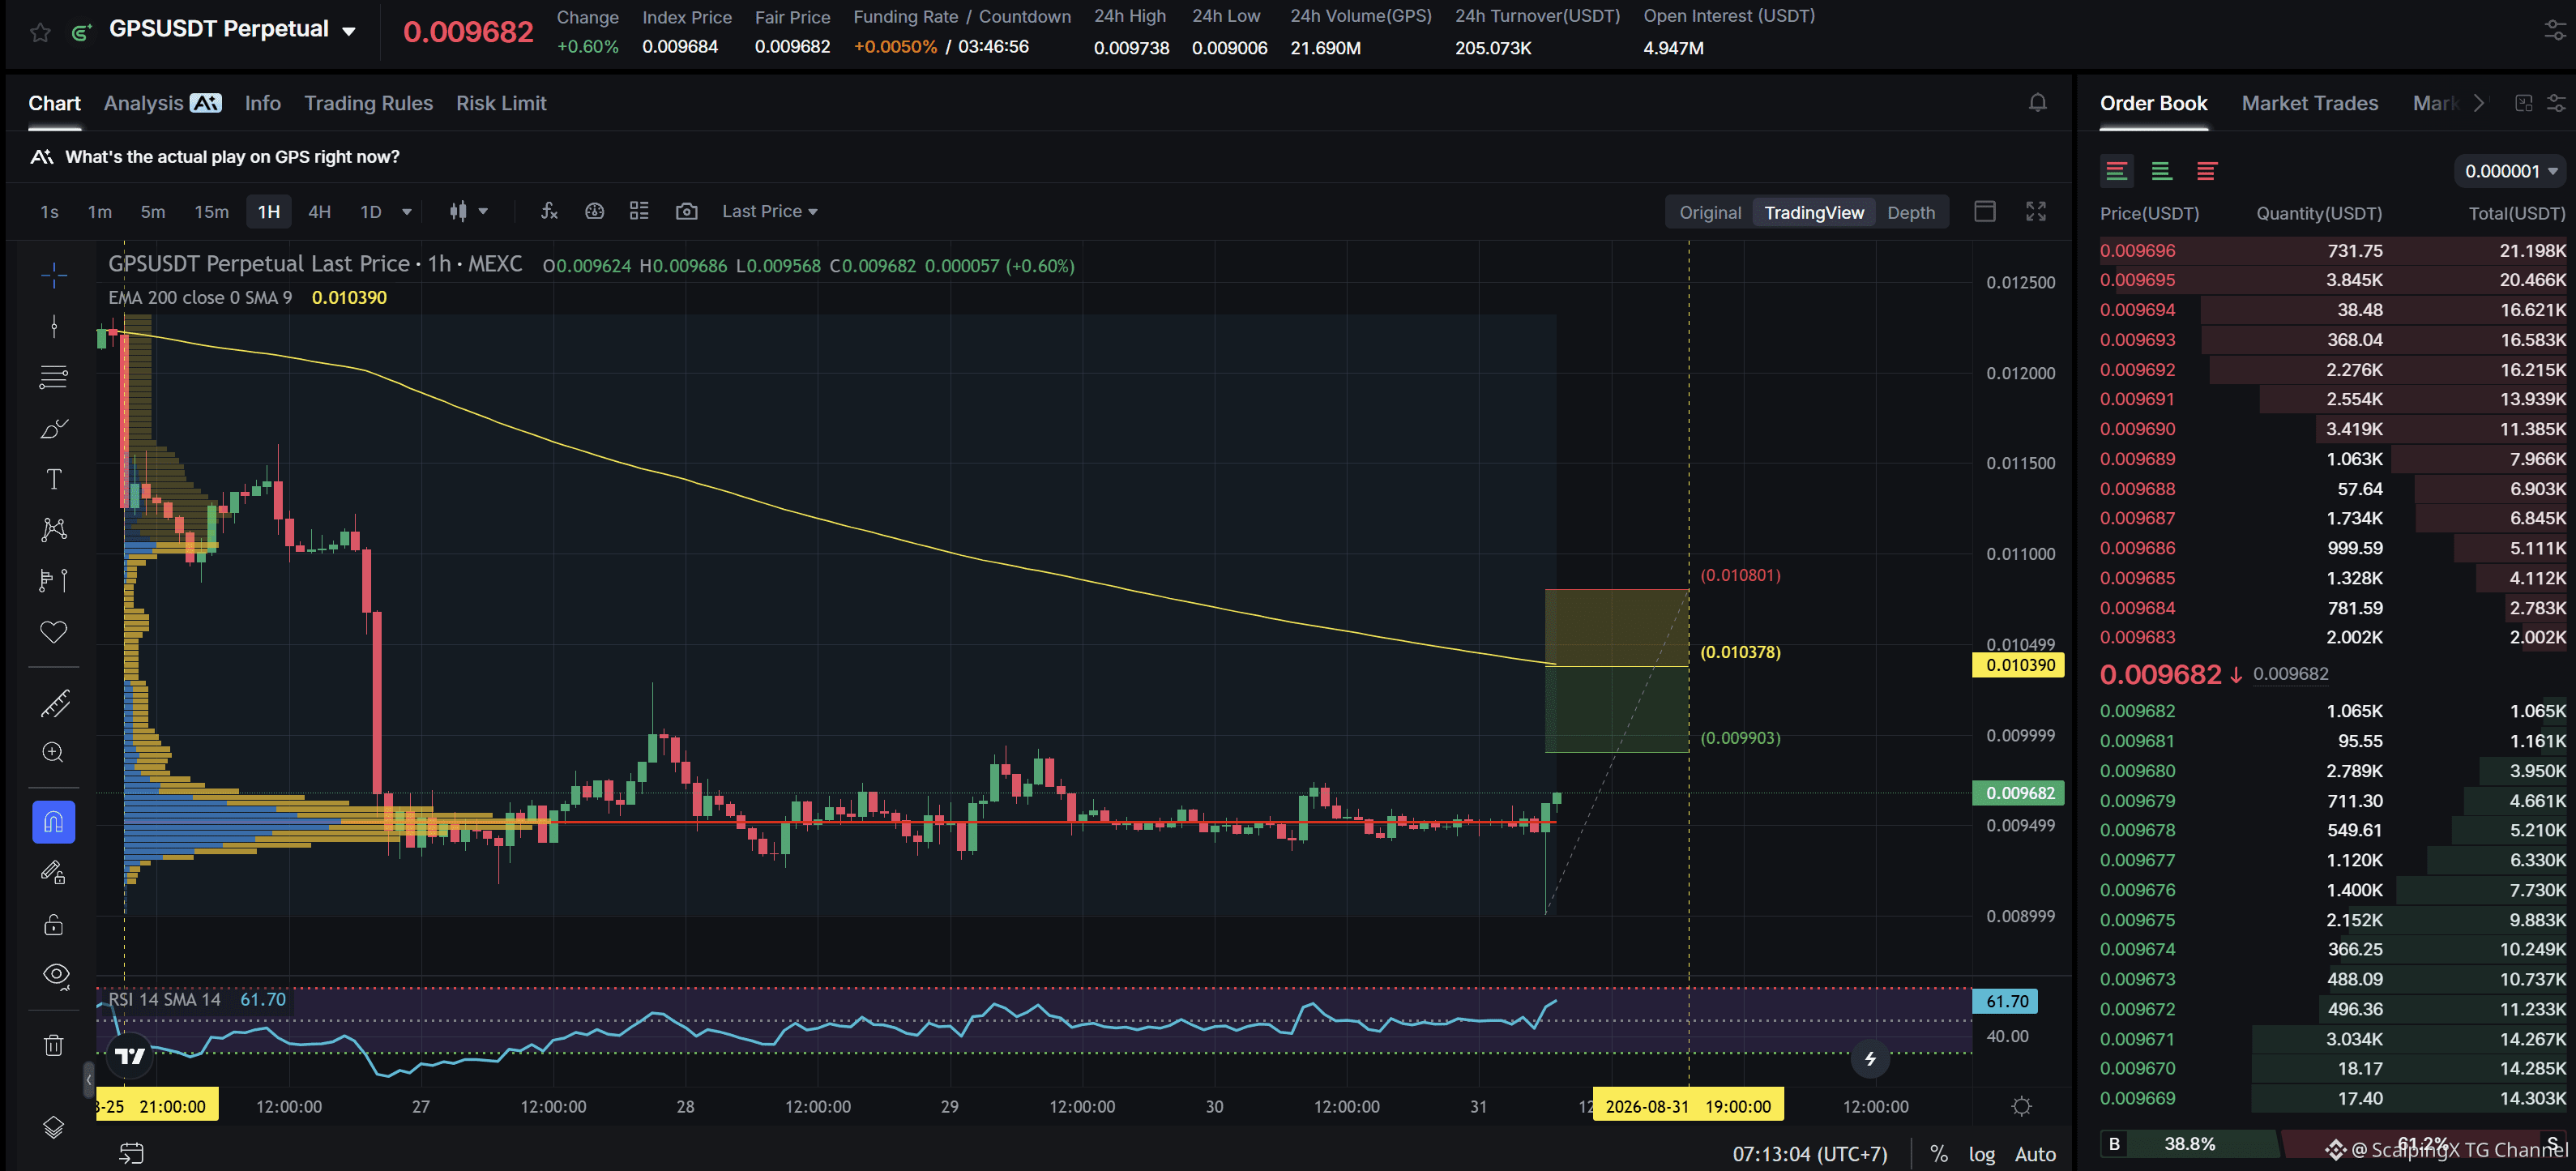Viewport: 2576px width, 1171px height.
Task: Click the price alert bell icon
Action: pos(2037,103)
